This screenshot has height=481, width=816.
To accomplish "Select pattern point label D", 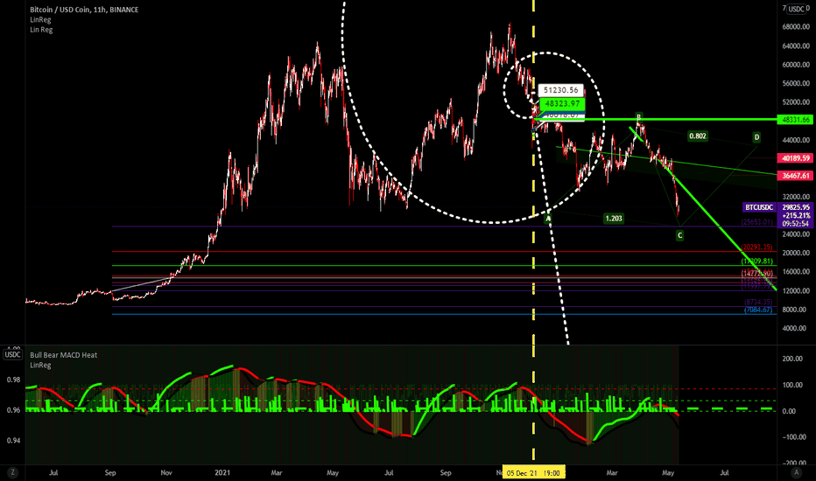I will (756, 137).
